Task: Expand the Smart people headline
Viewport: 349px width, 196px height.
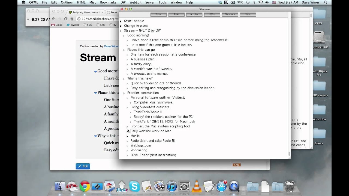Action: [121, 21]
